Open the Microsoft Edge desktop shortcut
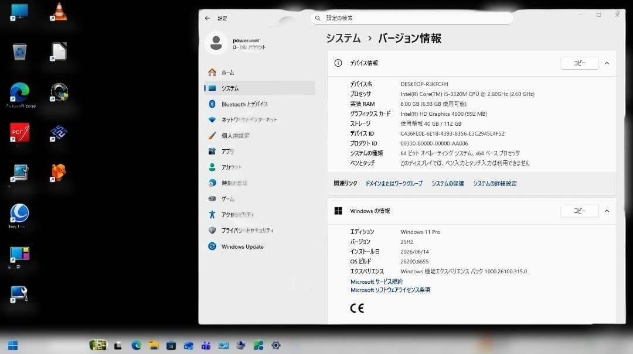 tap(19, 92)
